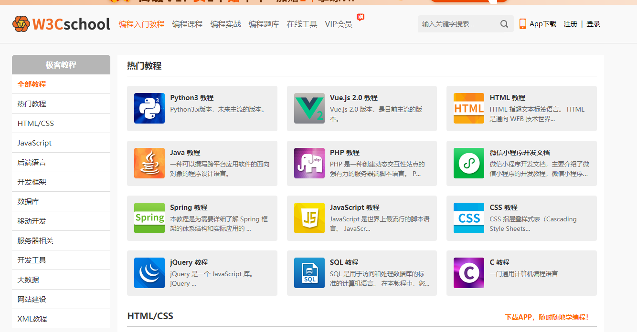Open 编程入门教程 in the top menu

(x=141, y=24)
